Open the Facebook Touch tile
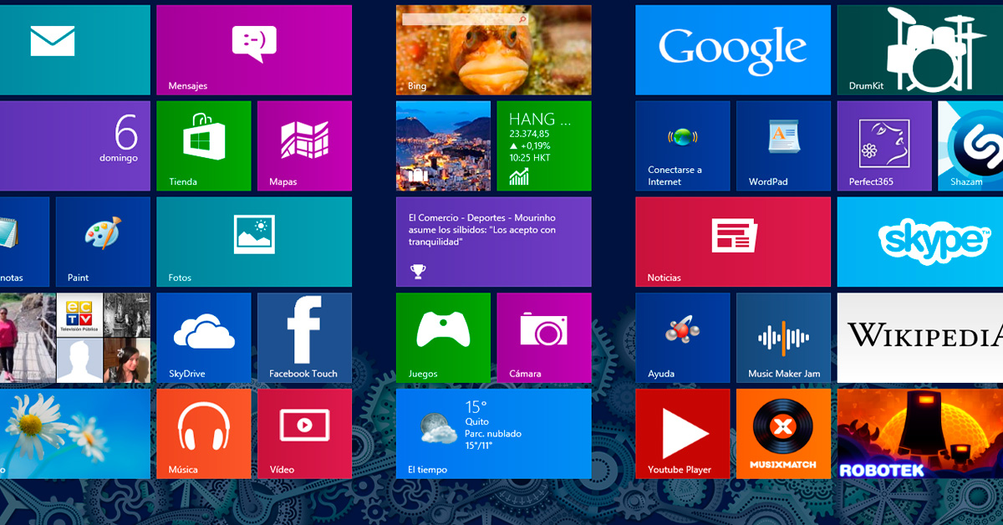Viewport: 1003px width, 525px height. coord(304,337)
